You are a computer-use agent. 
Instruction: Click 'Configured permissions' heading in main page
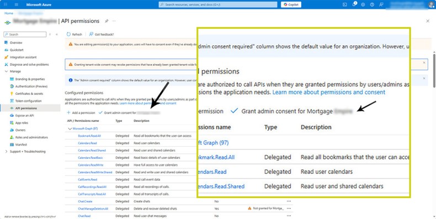point(84,93)
